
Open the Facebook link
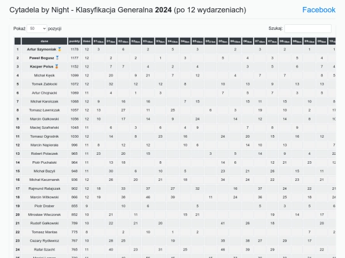click(x=319, y=10)
